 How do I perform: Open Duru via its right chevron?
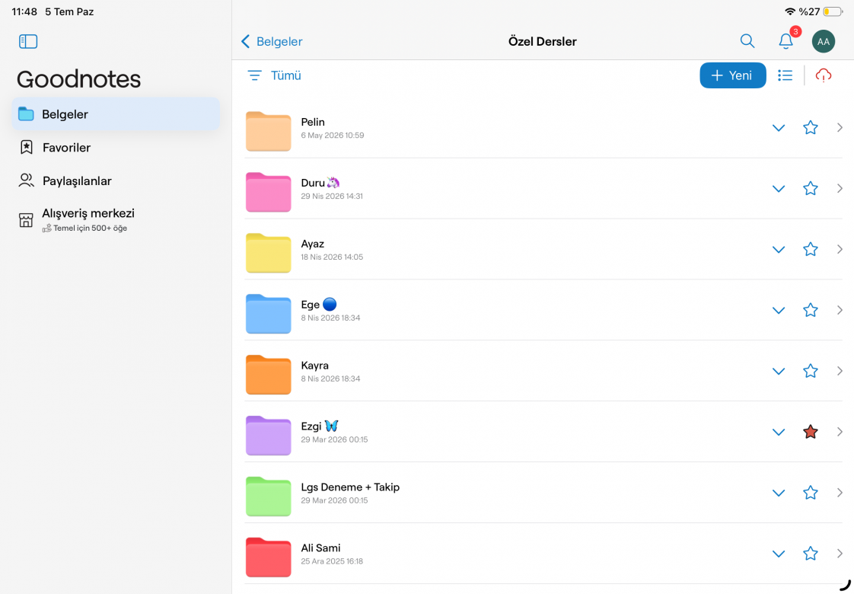pos(840,189)
